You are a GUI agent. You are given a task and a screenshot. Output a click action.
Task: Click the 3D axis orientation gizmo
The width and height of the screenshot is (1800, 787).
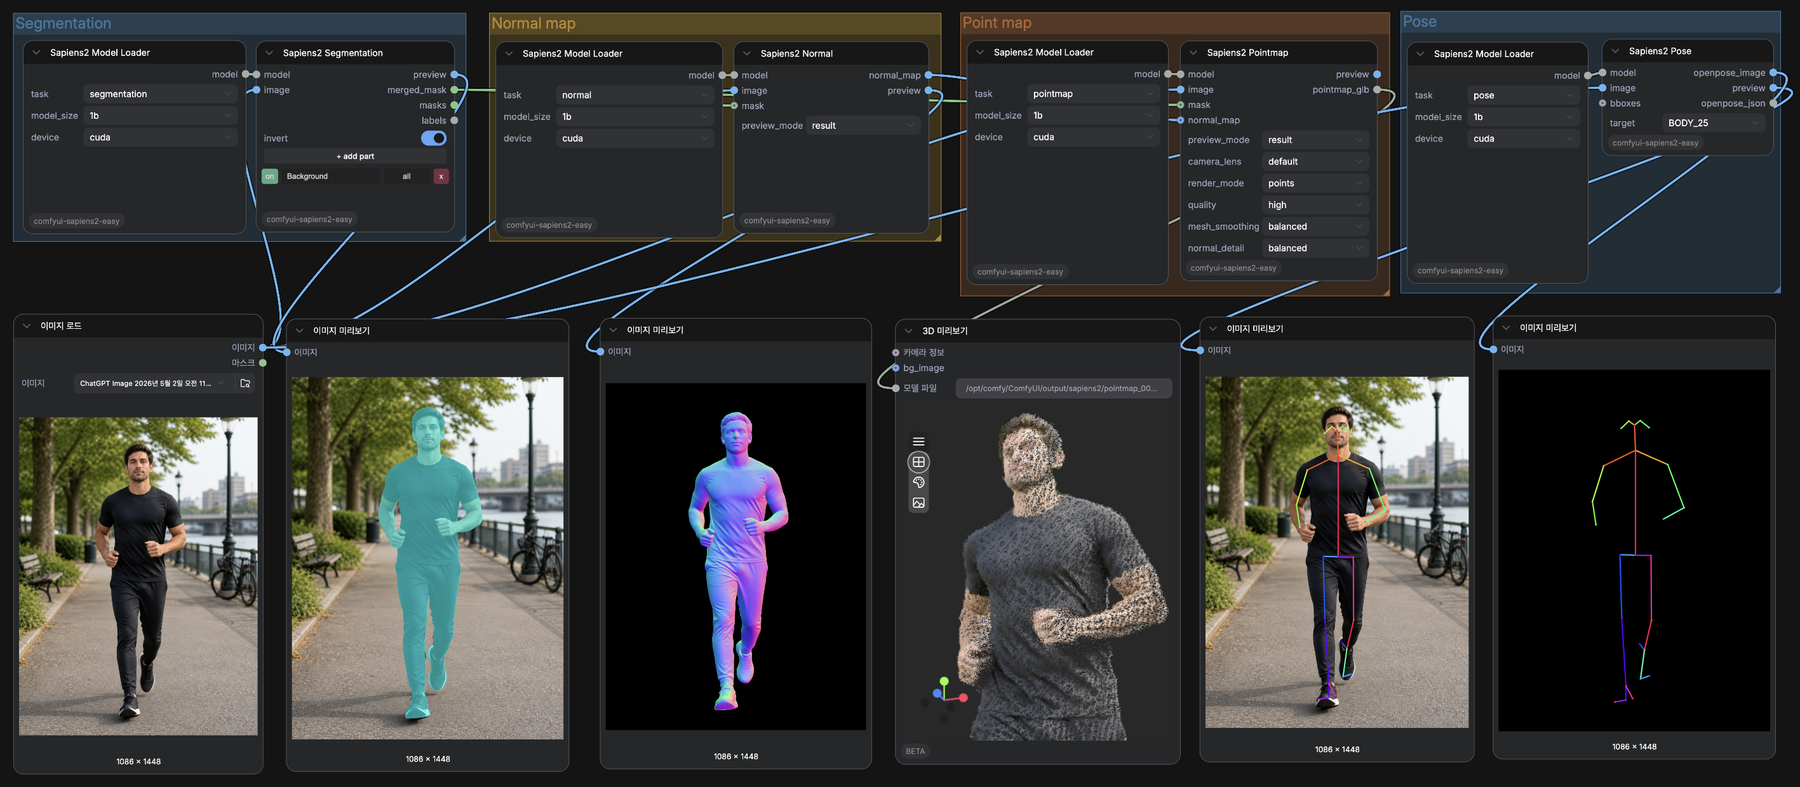coord(944,694)
